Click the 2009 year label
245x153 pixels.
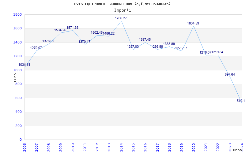(61, 147)
